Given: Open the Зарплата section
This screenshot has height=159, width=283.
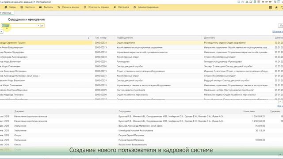Looking at the screenshot, I should point(27,7).
